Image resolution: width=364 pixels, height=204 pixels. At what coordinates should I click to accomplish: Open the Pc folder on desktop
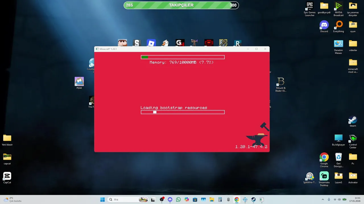[x=353, y=159]
